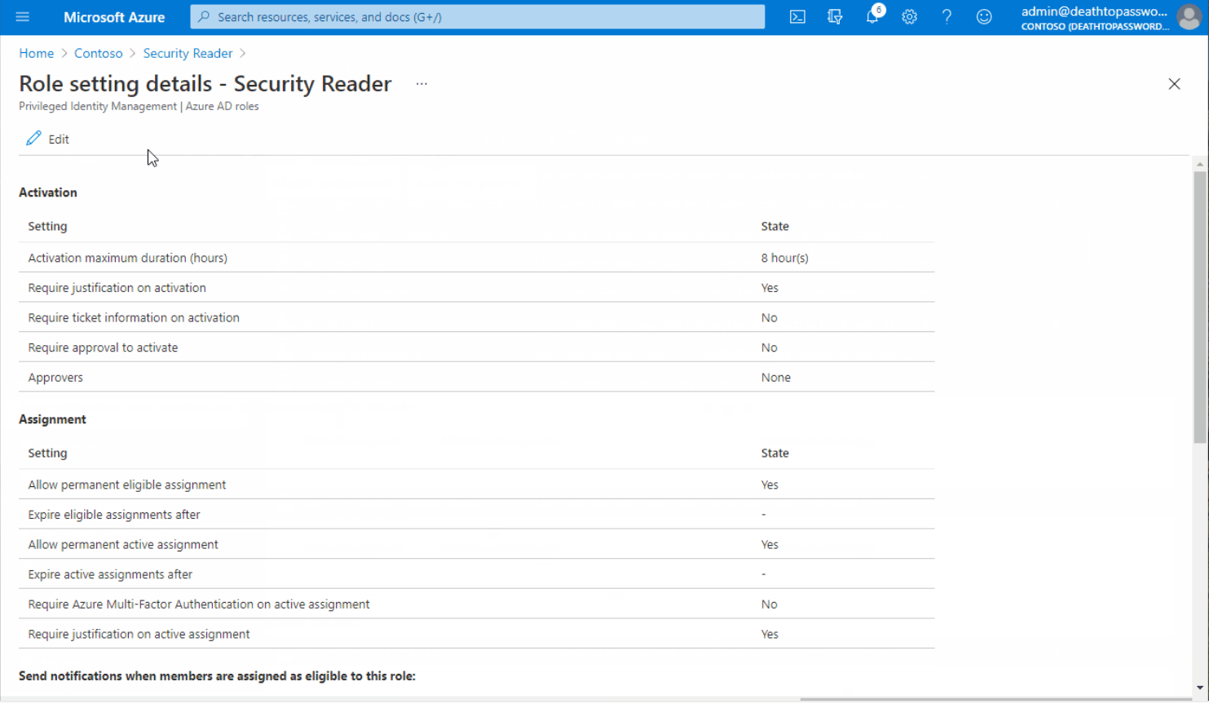Close the Role setting details blade

click(x=1174, y=84)
